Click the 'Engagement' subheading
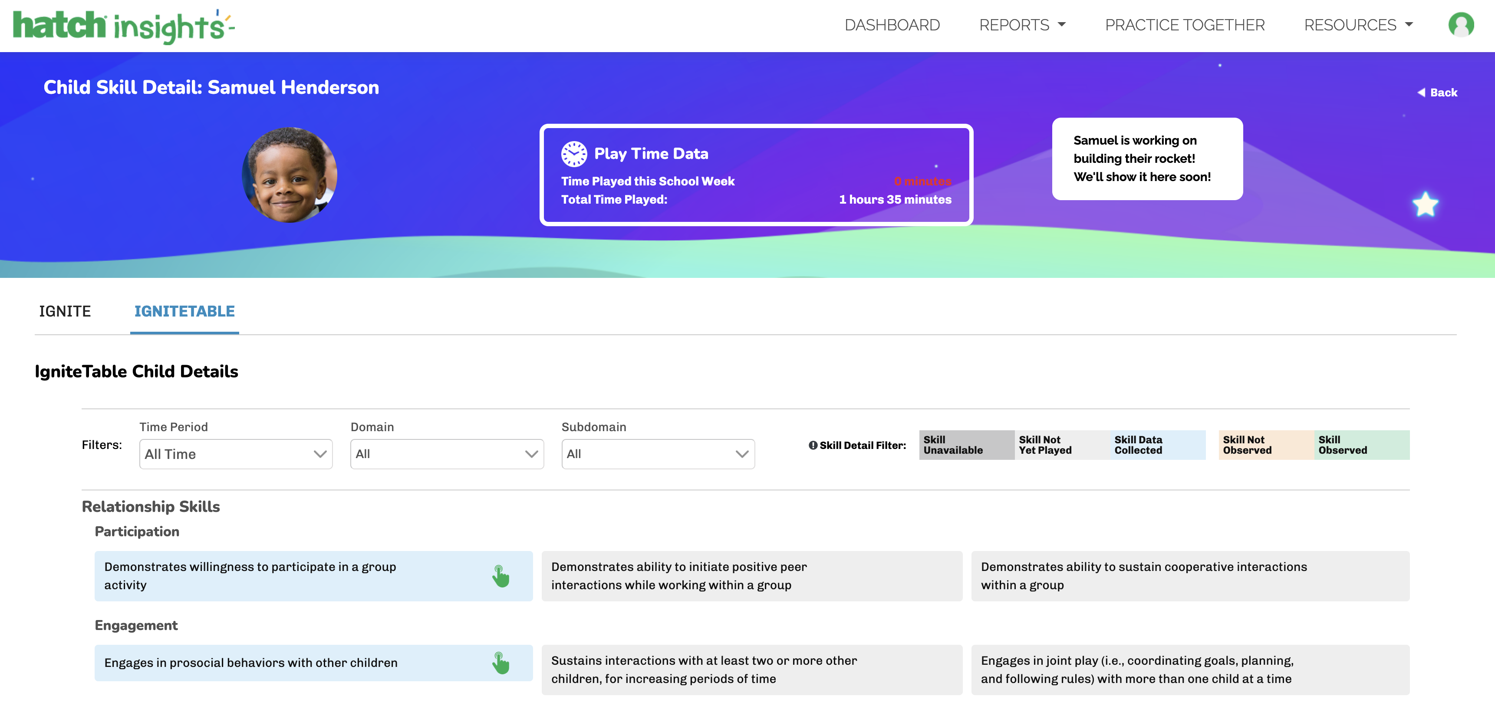Image resolution: width=1495 pixels, height=706 pixels. click(136, 625)
